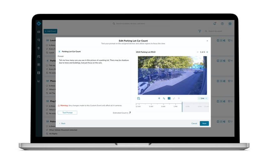
Task: Pause the live video
Action: click(169, 98)
